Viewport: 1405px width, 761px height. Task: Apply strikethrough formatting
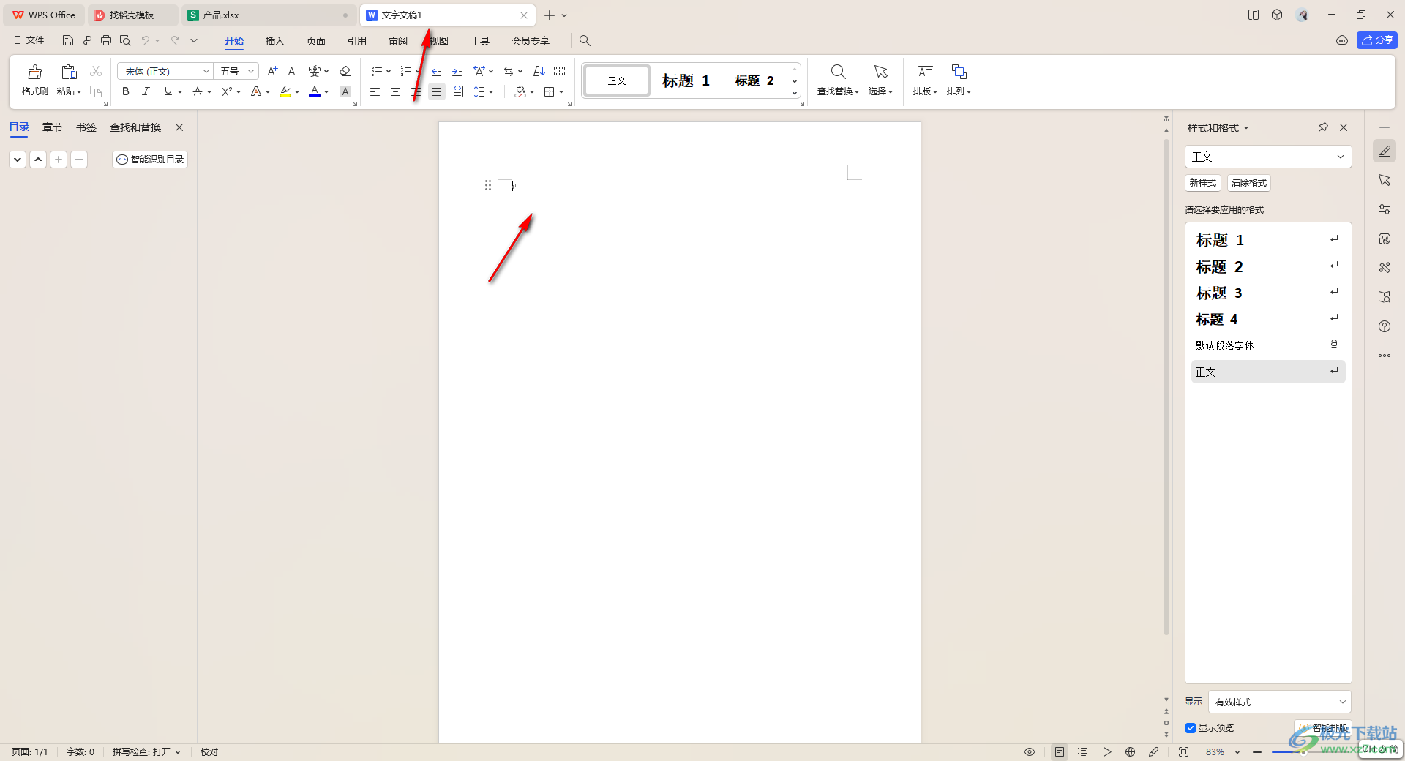click(x=197, y=91)
